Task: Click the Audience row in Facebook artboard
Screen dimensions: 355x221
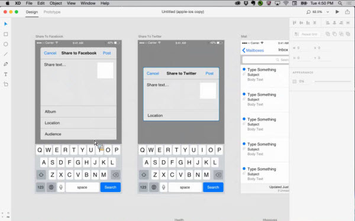Action: pos(78,134)
